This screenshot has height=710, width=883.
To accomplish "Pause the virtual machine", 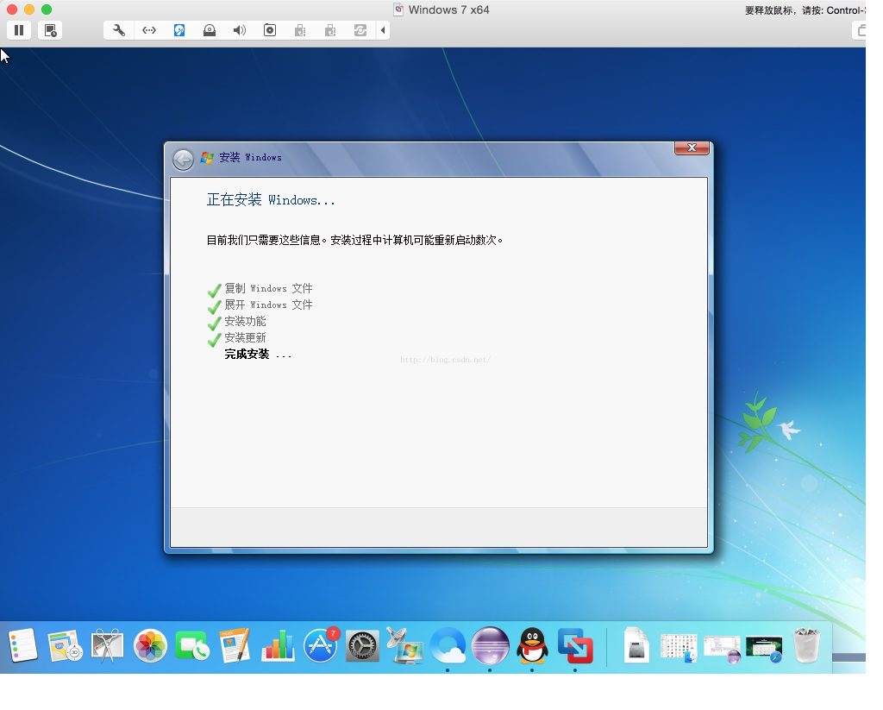I will 19,30.
